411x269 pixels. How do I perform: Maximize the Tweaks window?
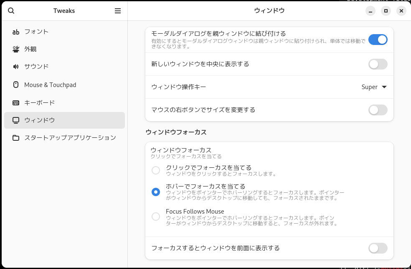[x=386, y=11]
